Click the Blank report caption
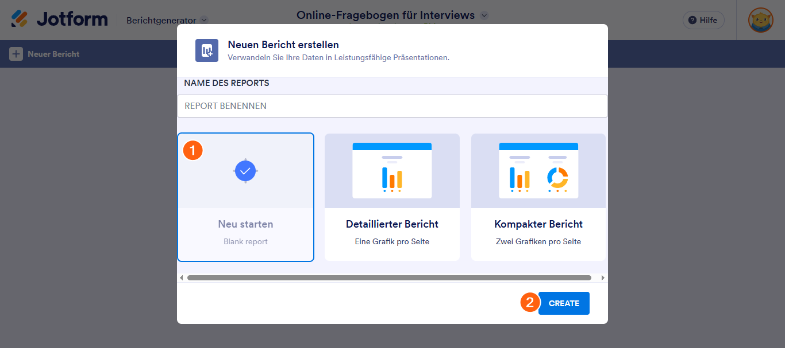 click(245, 241)
